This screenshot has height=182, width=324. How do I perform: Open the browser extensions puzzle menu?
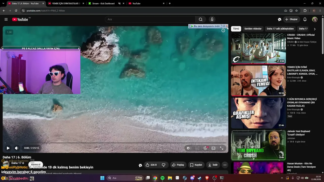point(305,11)
